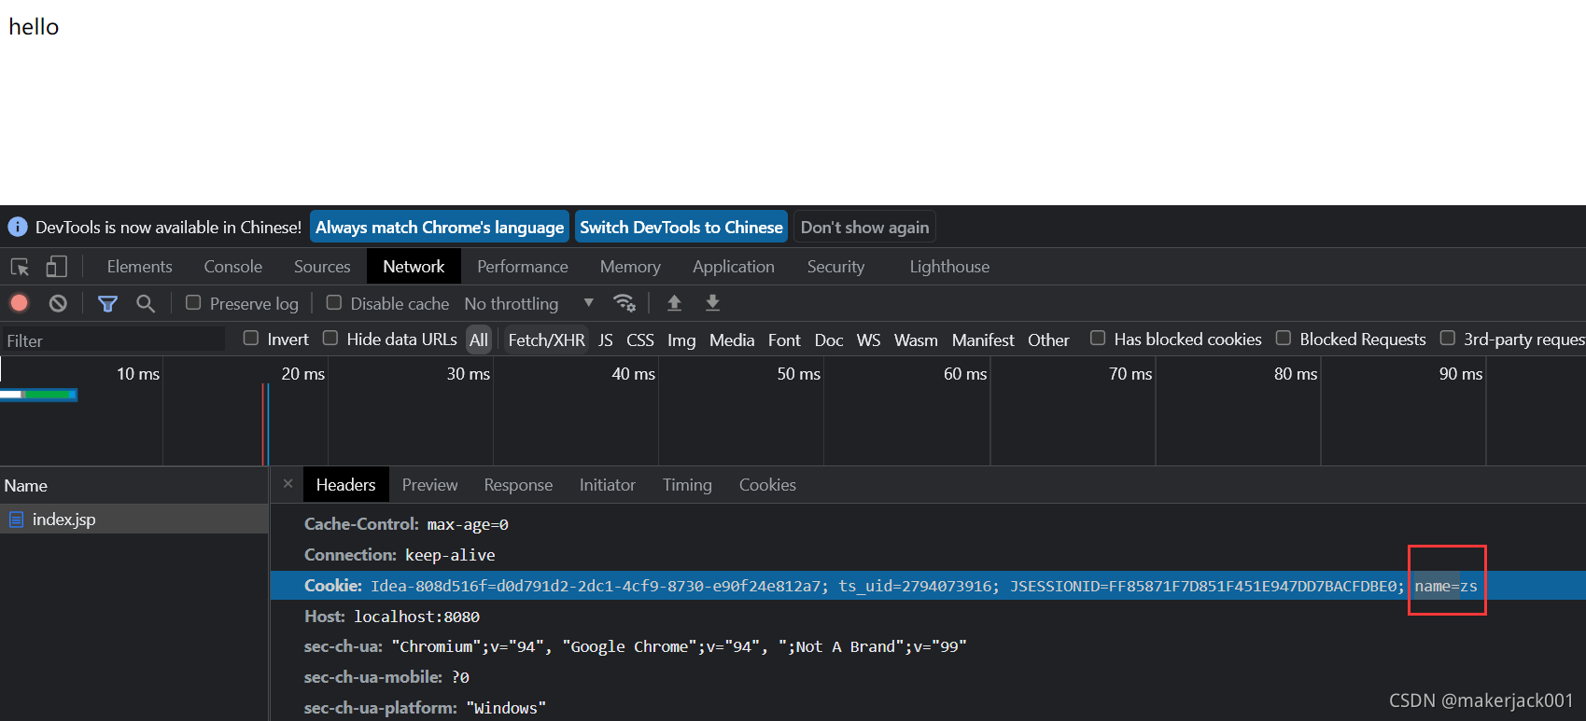Screen dimensions: 1586x721
Task: Open the Cookies detail tab
Action: [x=767, y=485]
